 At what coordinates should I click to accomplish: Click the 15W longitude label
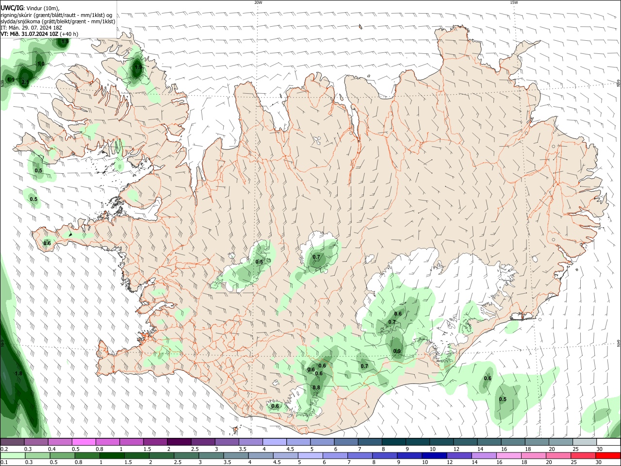514,2
